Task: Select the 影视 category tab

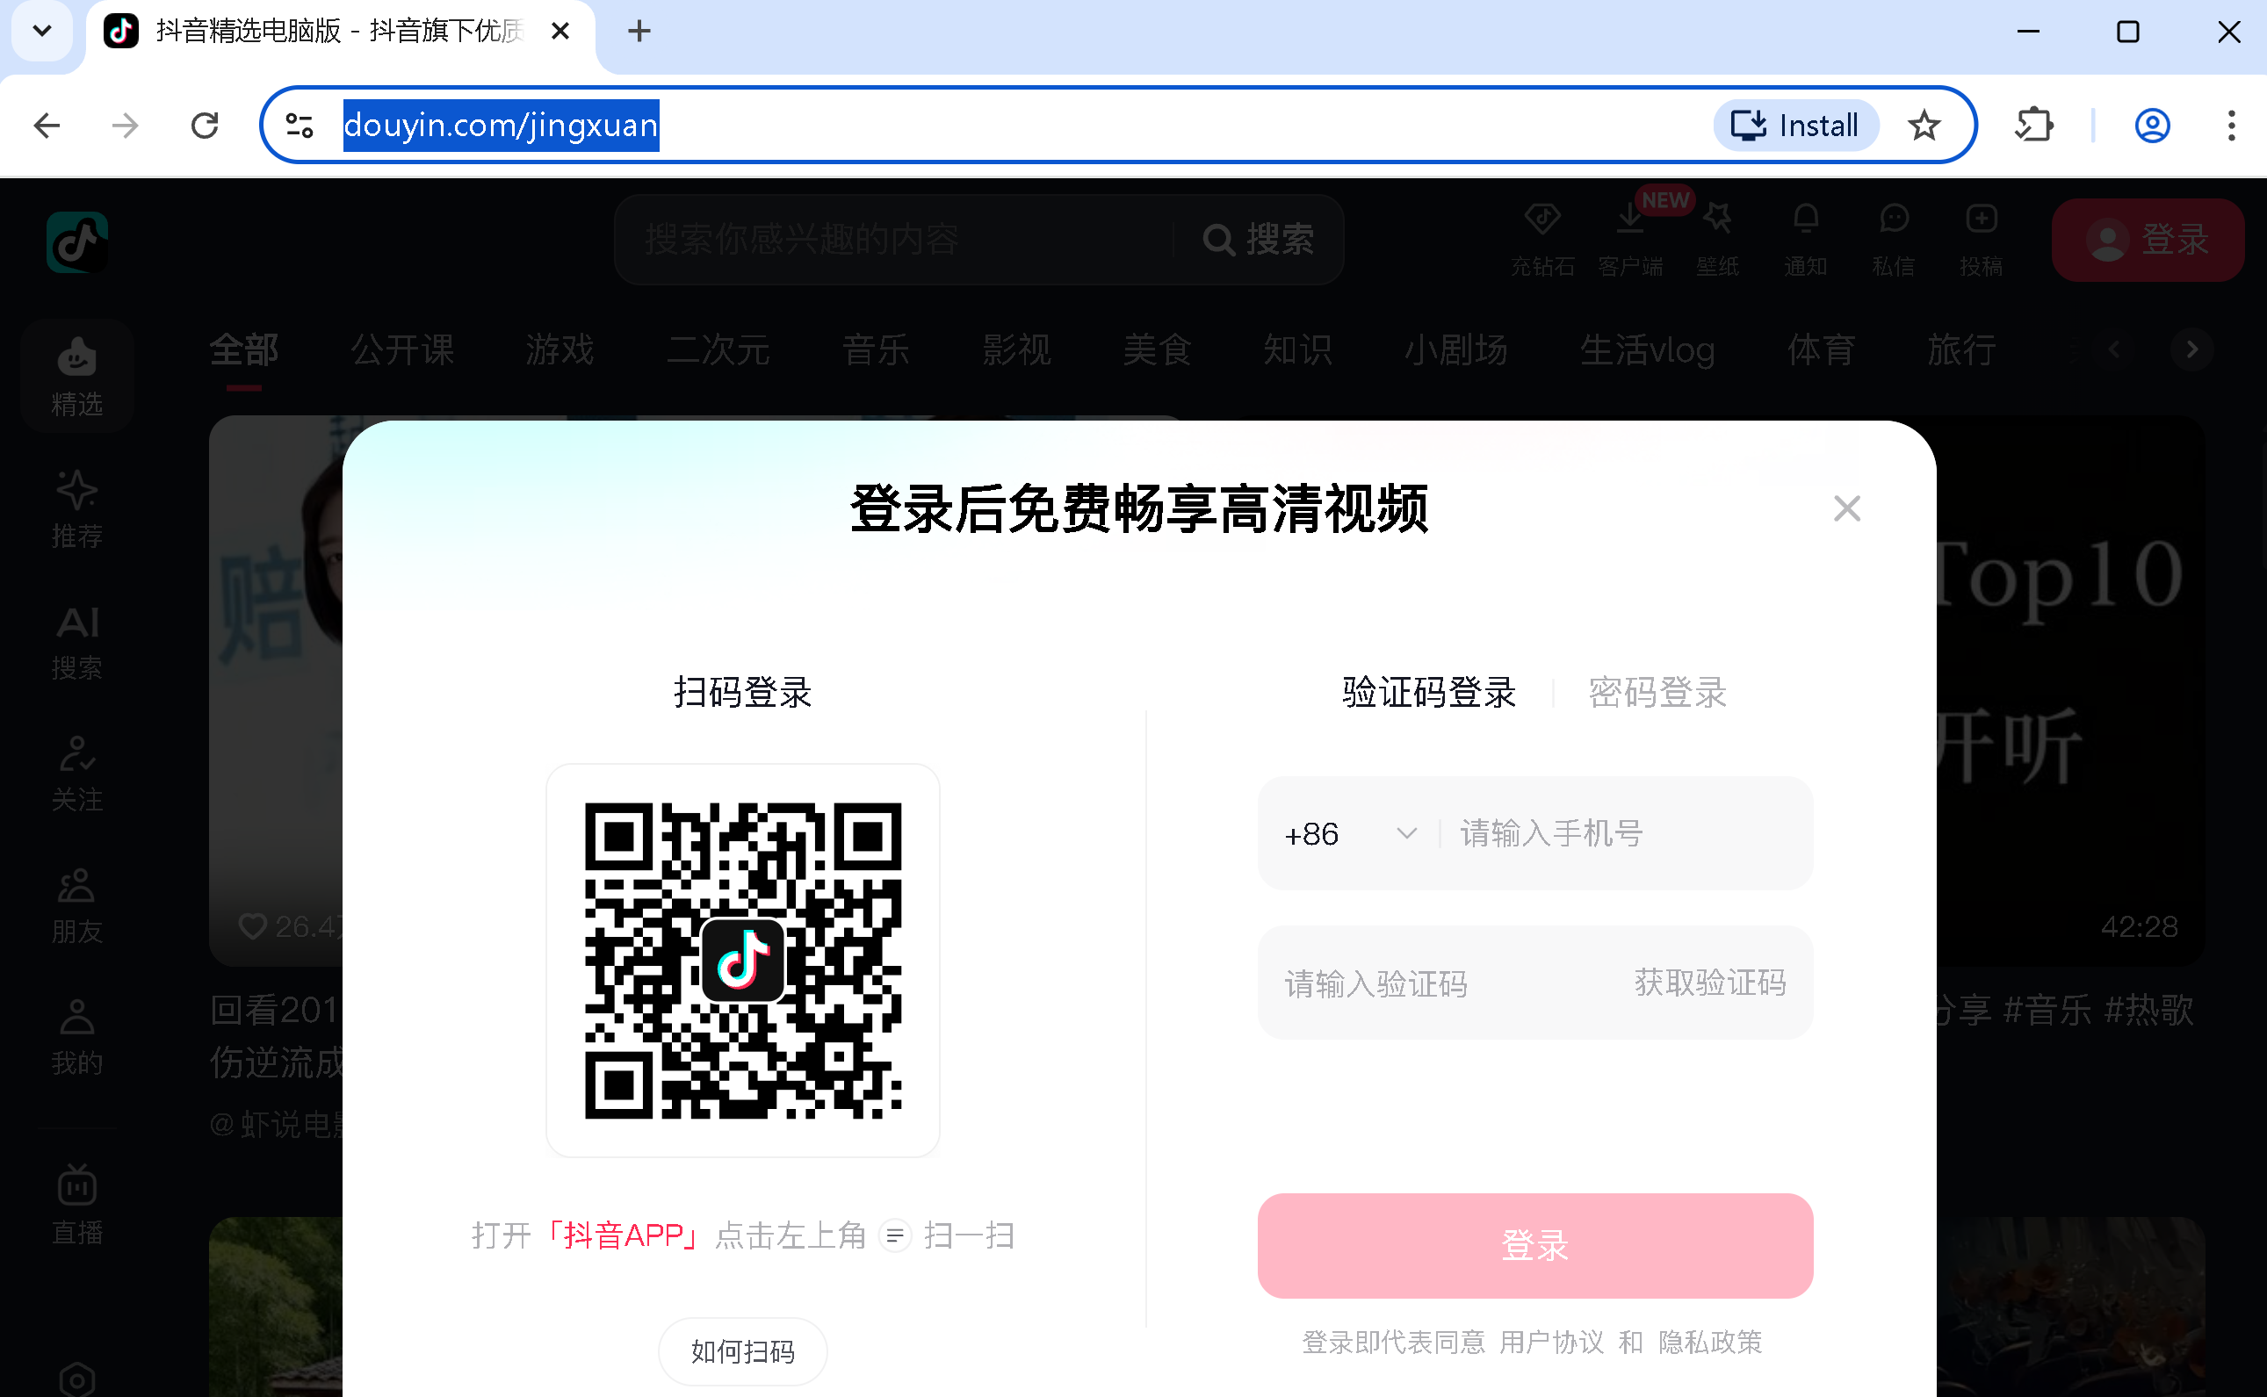Action: tap(1016, 350)
